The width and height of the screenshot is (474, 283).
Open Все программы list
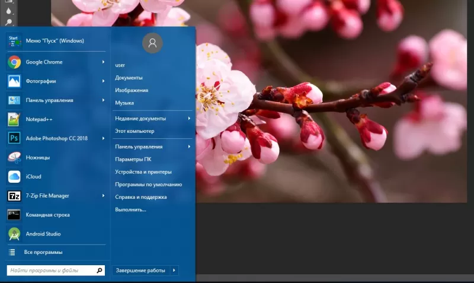pos(43,252)
